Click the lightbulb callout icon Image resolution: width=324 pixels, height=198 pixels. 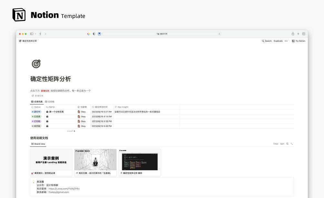click(x=34, y=182)
